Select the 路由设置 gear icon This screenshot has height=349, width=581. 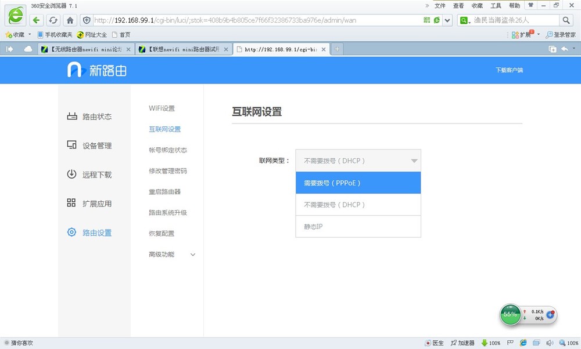[72, 232]
